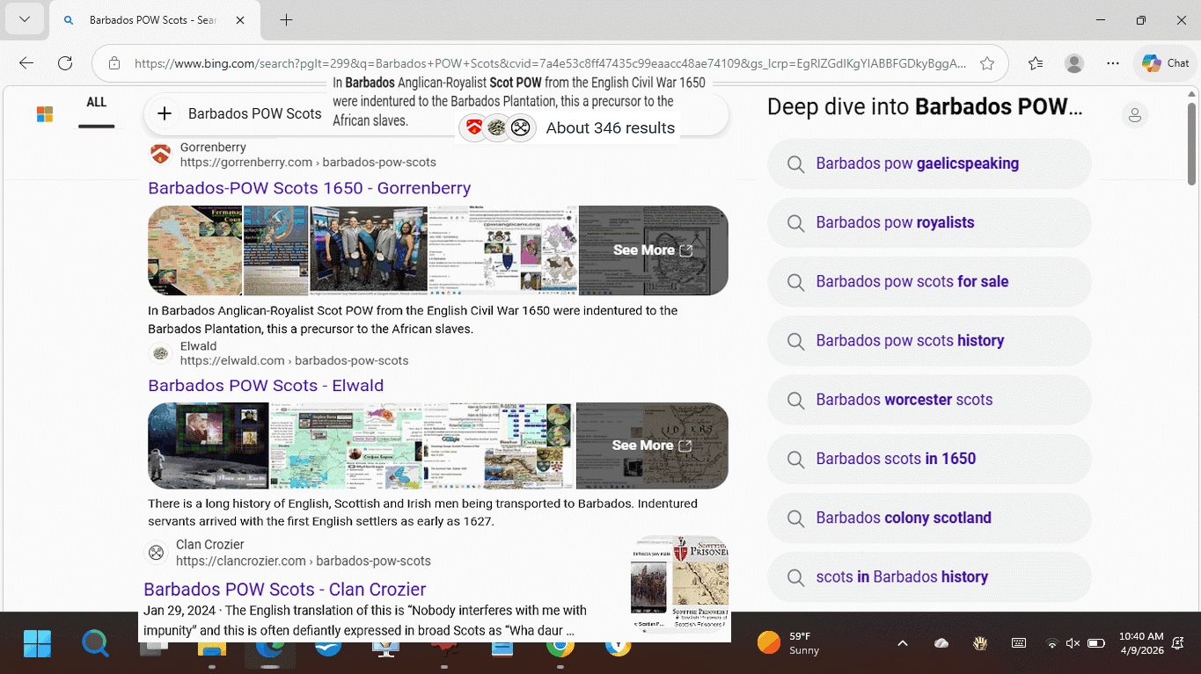Switch to Barbados POW Scots tab
Image resolution: width=1201 pixels, height=674 pixels.
click(x=151, y=20)
